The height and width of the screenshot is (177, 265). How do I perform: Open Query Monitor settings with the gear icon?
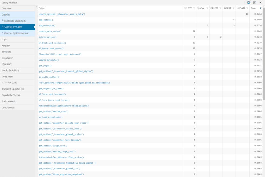(x=248, y=2)
